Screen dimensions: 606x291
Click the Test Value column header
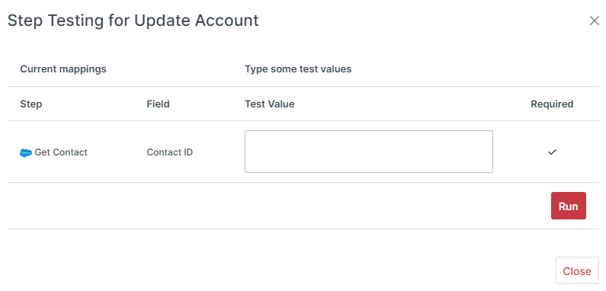point(269,104)
